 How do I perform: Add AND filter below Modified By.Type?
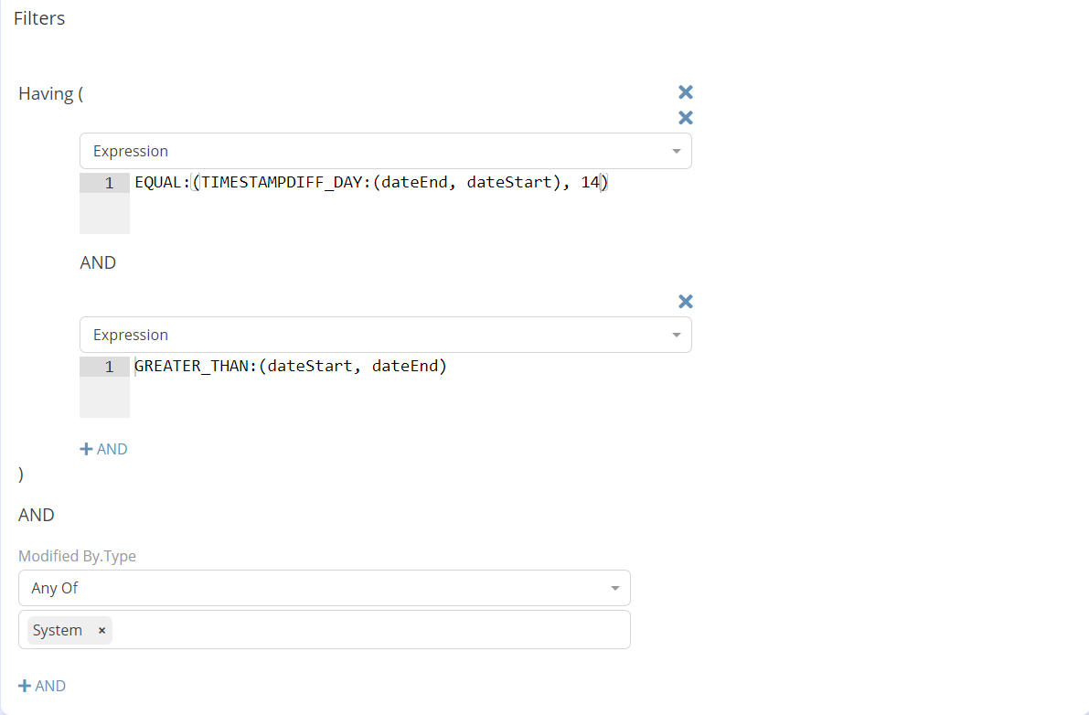click(x=42, y=686)
